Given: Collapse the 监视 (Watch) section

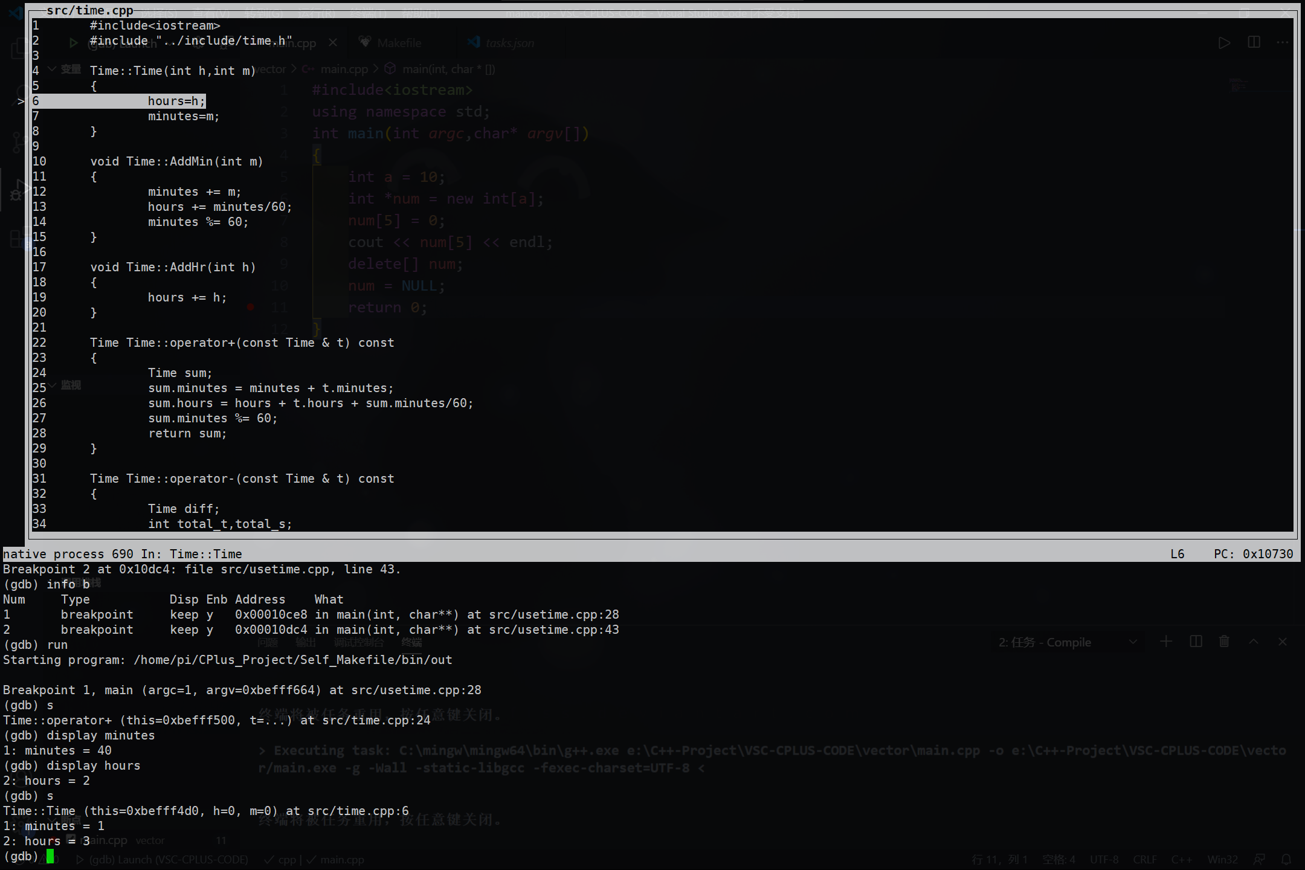Looking at the screenshot, I should (x=53, y=385).
